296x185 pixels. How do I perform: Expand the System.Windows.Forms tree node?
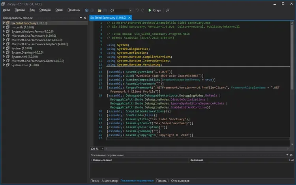click(x=4, y=32)
